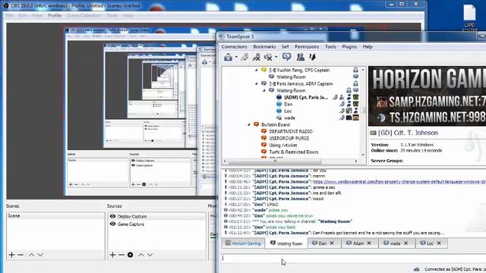486x273 pixels.
Task: Click the yellow channel icon beside Yuchin Rang
Action: click(264, 70)
